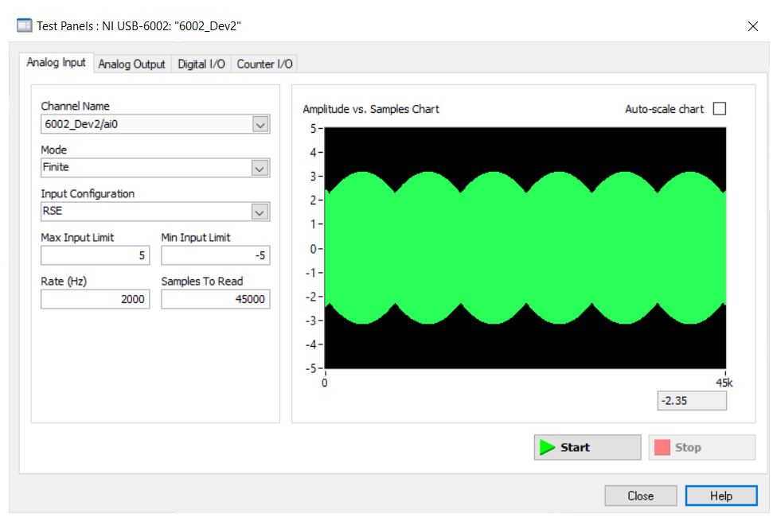Click the Test Panels window title icon
The height and width of the screenshot is (521, 773).
pyautogui.click(x=25, y=25)
